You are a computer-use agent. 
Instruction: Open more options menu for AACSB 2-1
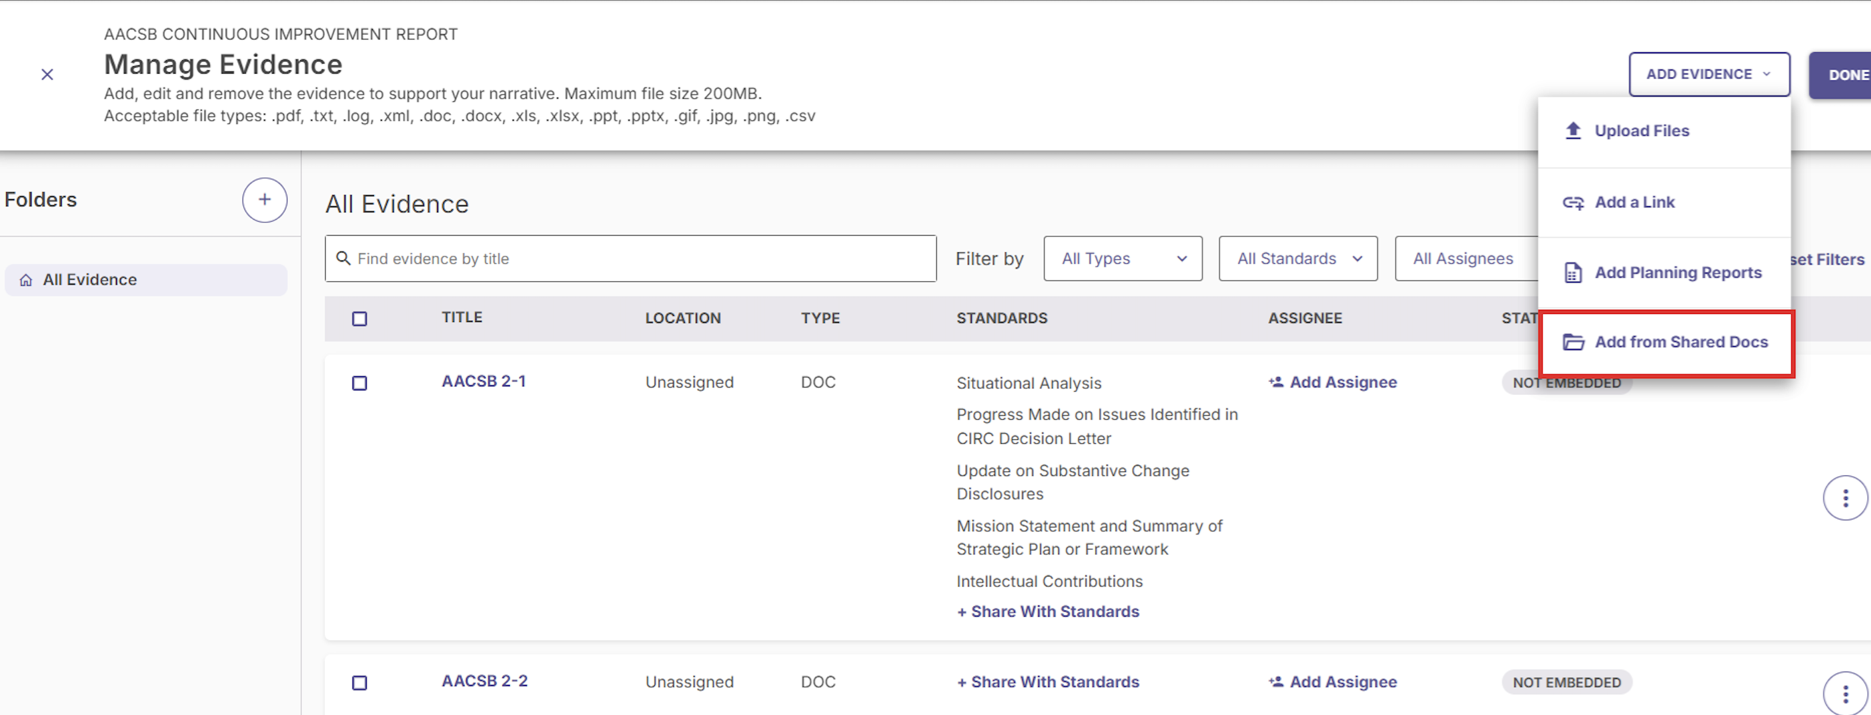1845,498
